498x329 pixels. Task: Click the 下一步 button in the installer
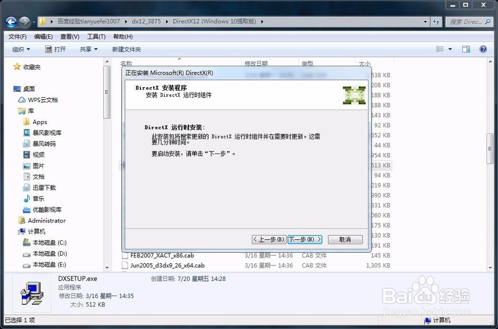305,239
